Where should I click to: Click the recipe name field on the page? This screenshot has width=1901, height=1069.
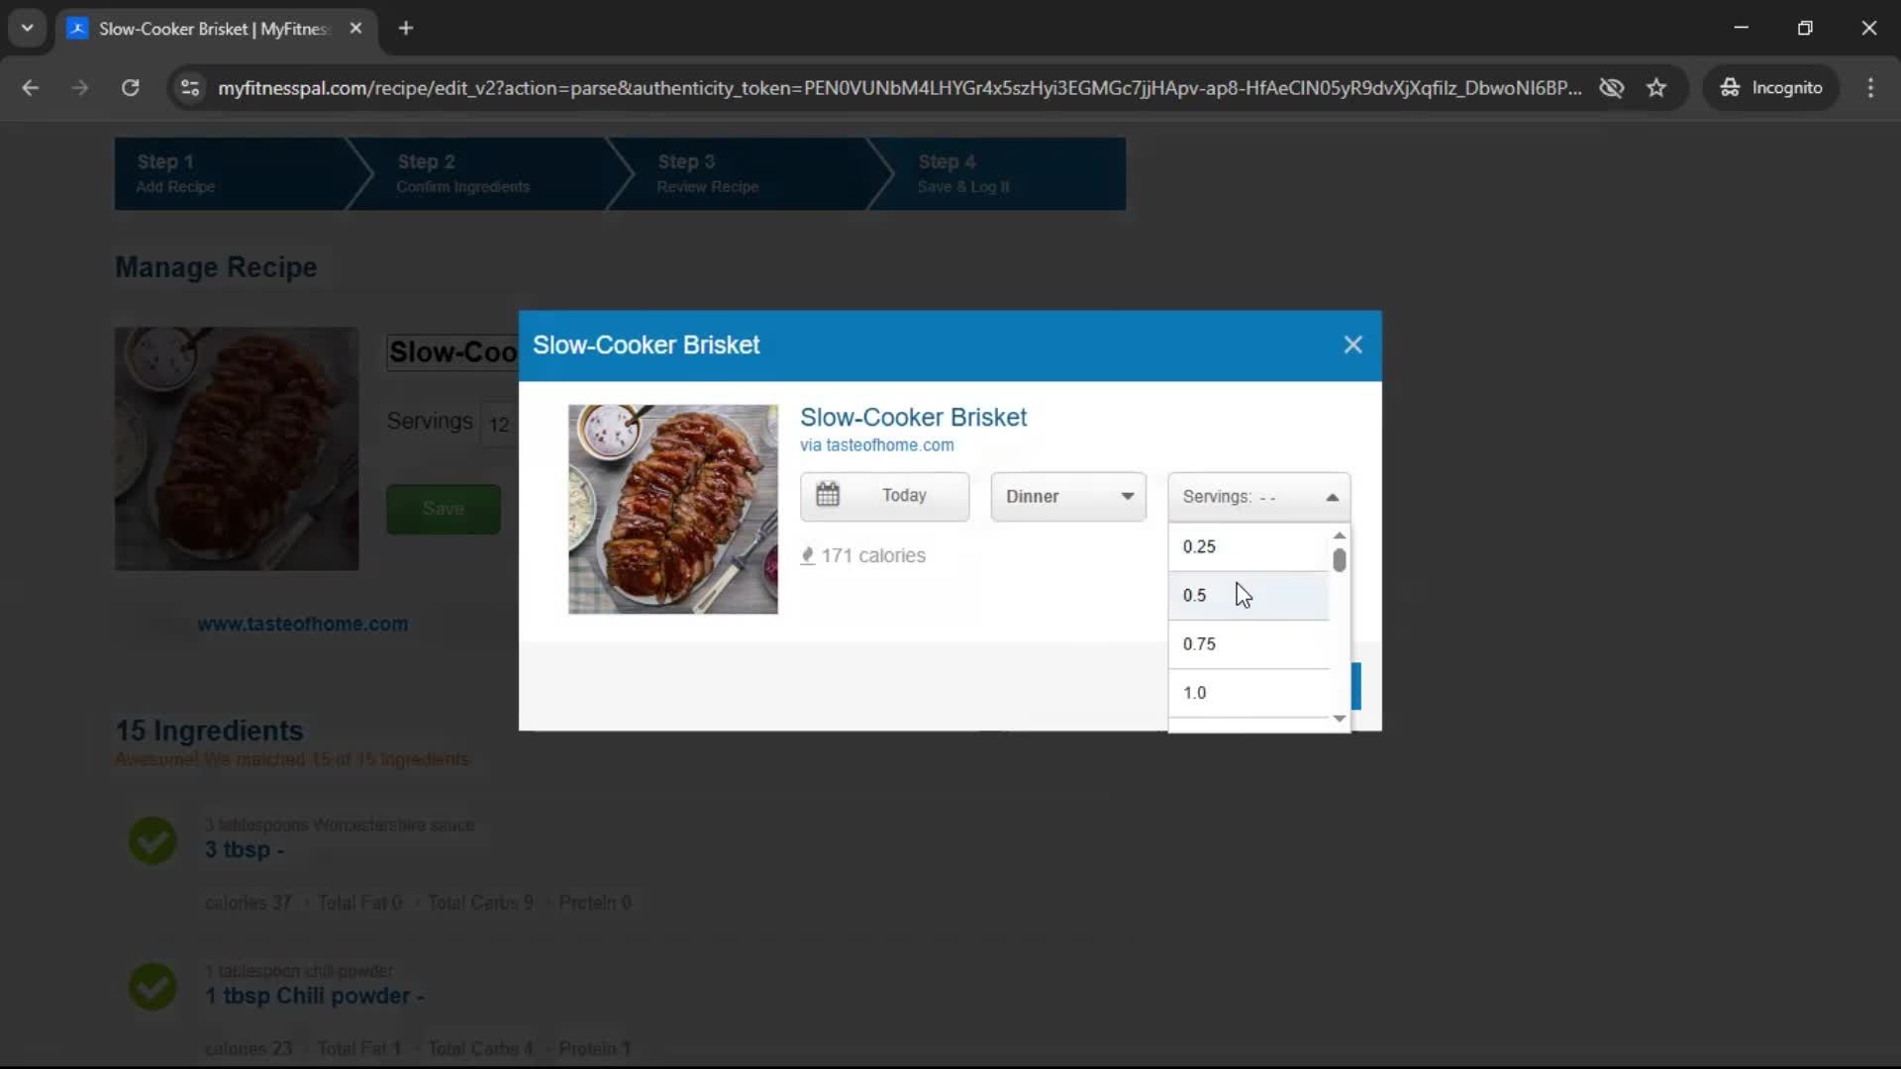pyautogui.click(x=452, y=352)
